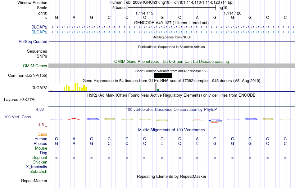Click the RepeatMasker track label
295x188 pixels.
(x=34, y=181)
